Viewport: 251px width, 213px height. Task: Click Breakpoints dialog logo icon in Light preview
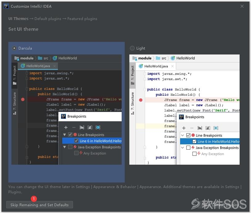tap(181, 117)
